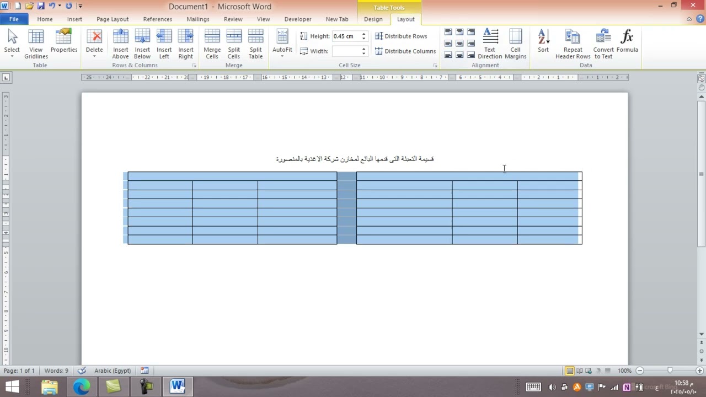Screen dimensions: 706x397
Task: Open the Undo history dropdown arrow
Action: click(x=59, y=6)
